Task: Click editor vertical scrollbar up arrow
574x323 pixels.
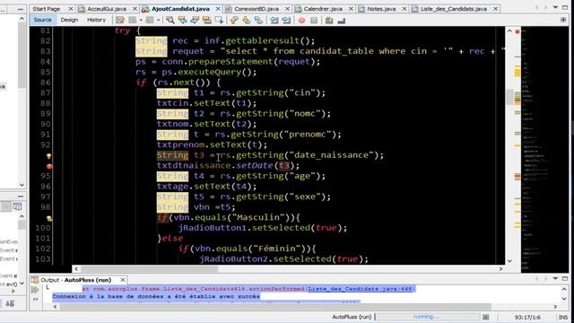Action: [509, 31]
